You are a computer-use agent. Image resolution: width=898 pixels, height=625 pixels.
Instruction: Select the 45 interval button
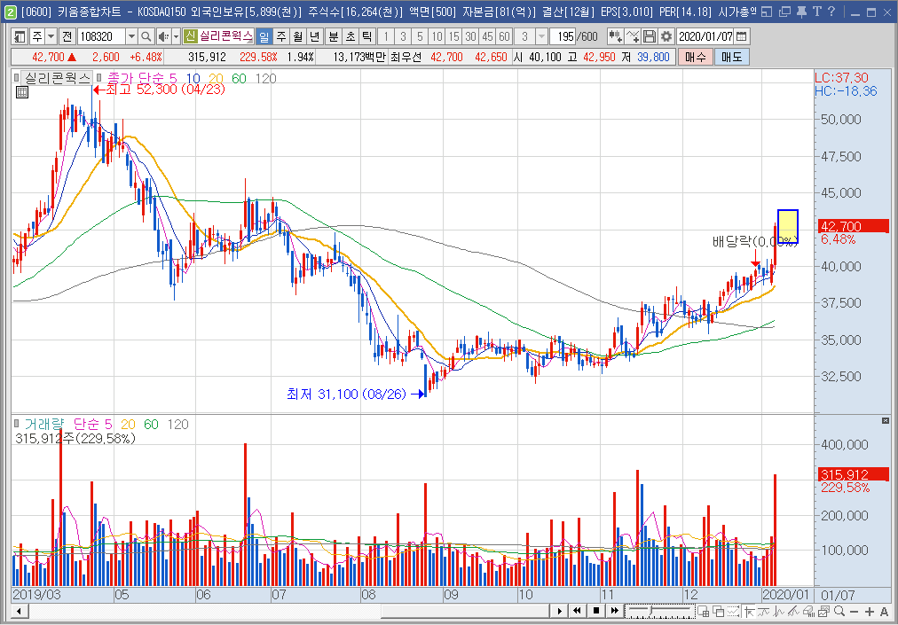coord(487,36)
